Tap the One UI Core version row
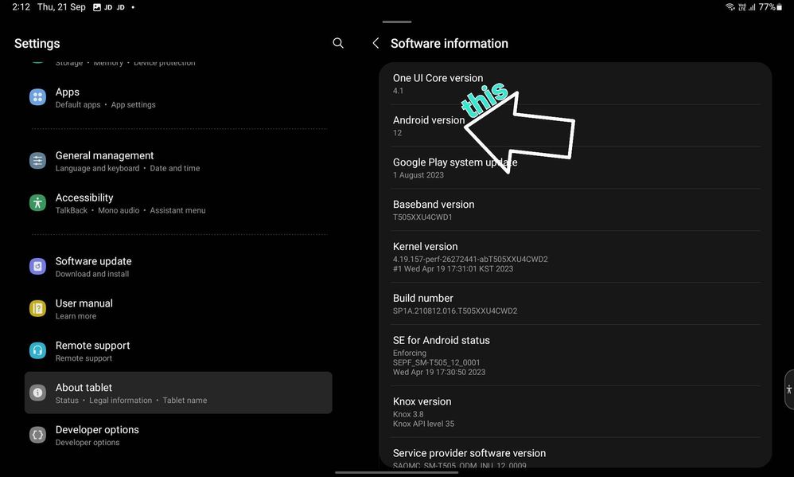 pyautogui.click(x=575, y=84)
